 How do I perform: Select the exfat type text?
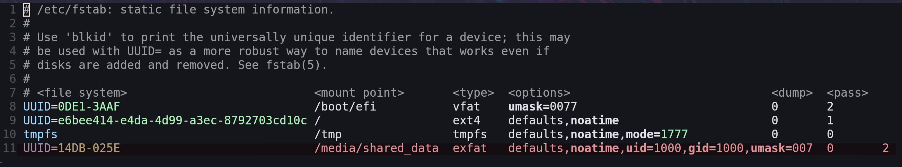(470, 148)
